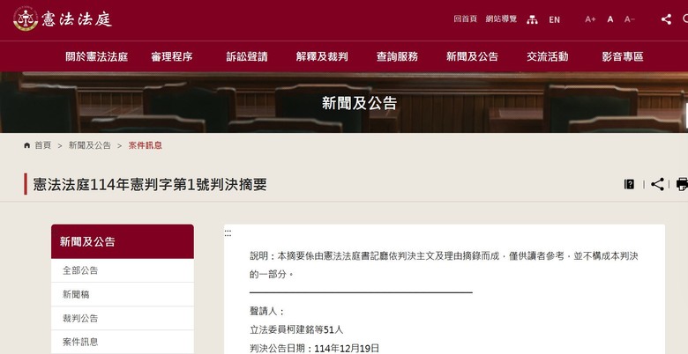Open the sitemap icon next to EN
Viewport: 688px width, 354px height.
click(532, 19)
